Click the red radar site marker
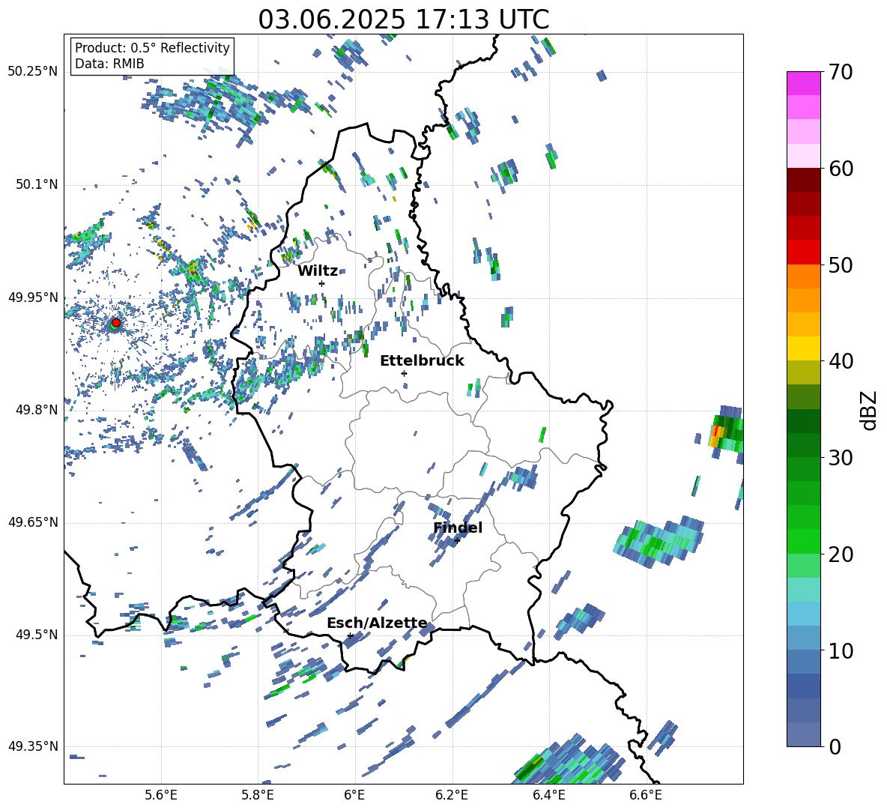This screenshot has height=810, width=887. coord(116,322)
